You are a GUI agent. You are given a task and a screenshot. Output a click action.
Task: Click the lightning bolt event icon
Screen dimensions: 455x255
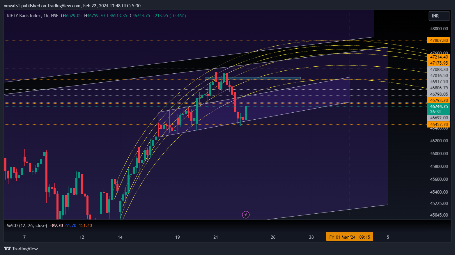click(246, 215)
